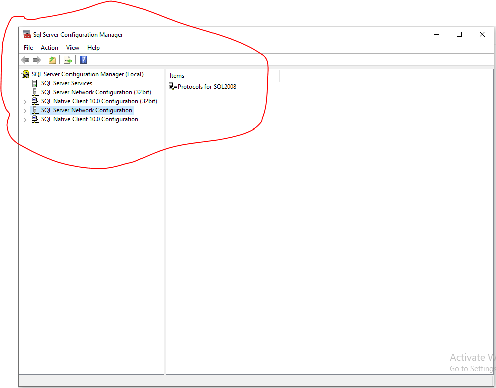Select SQL Server Services in the tree

coord(67,83)
